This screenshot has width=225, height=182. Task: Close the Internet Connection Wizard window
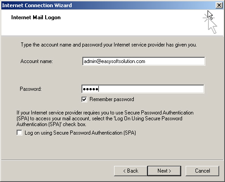coord(219,5)
